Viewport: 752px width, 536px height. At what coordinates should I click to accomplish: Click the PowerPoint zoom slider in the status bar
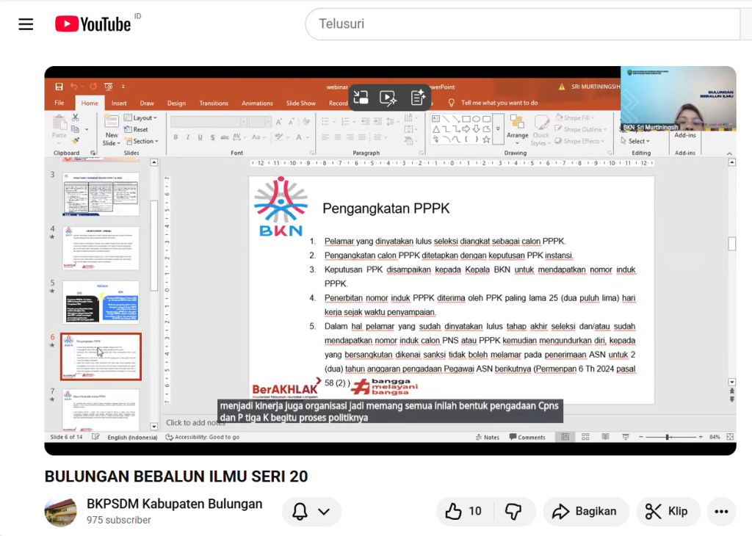coord(668,437)
